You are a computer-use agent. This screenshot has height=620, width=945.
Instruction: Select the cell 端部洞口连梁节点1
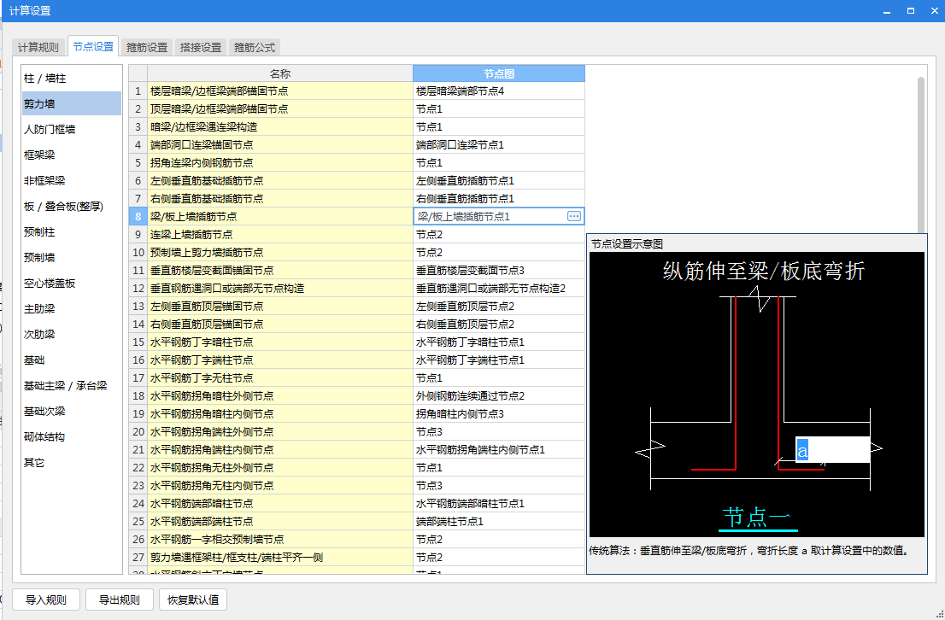[499, 144]
